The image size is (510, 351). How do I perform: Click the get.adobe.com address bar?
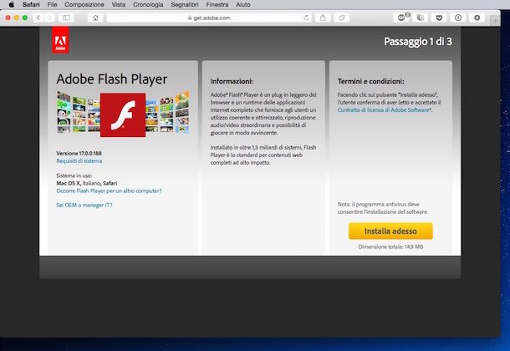pos(209,18)
